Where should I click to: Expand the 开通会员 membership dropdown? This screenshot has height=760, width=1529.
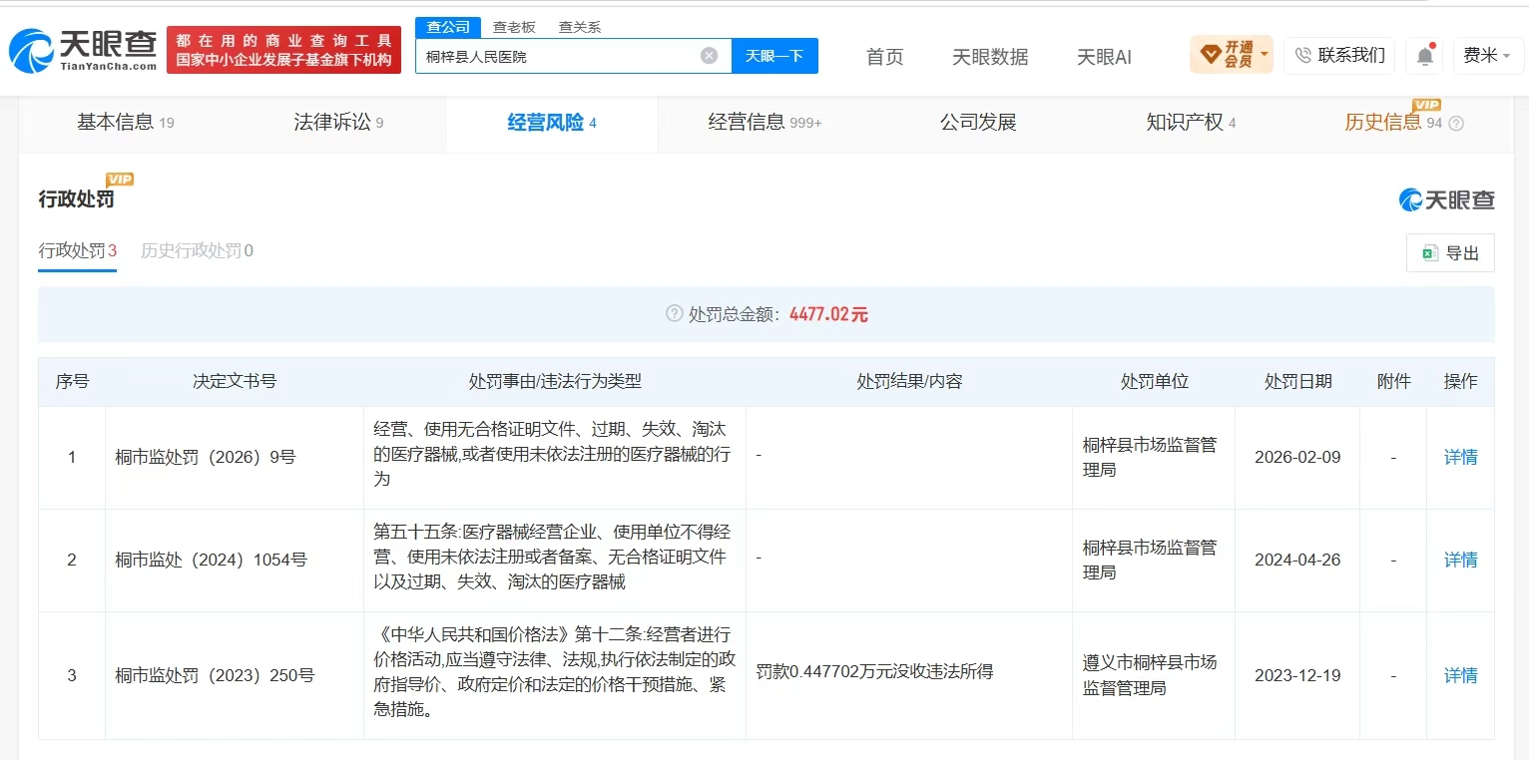[x=1232, y=54]
